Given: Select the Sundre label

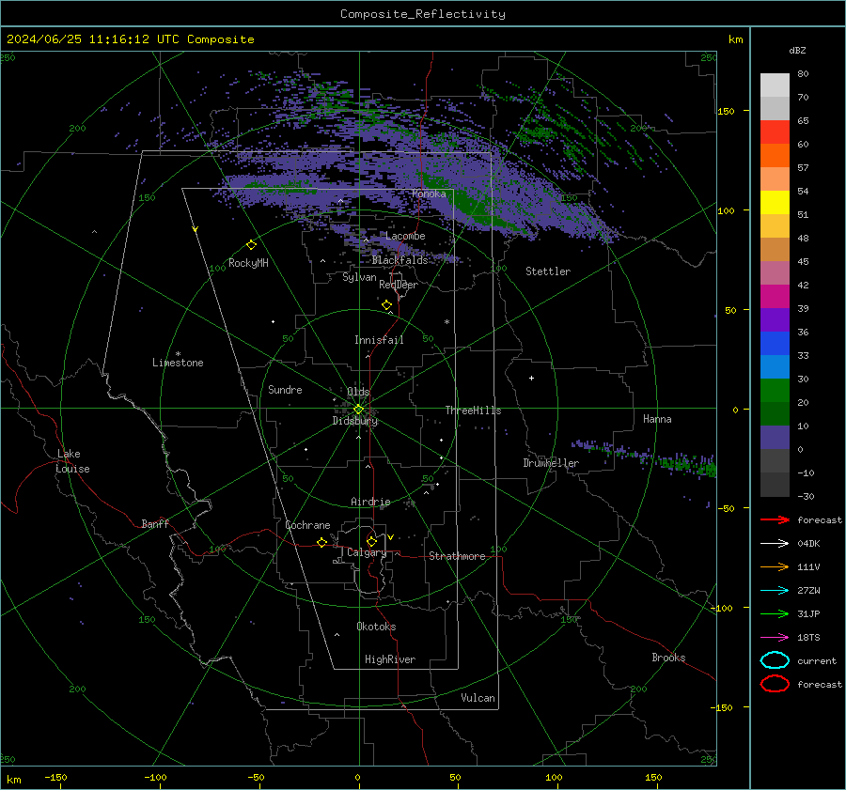Looking at the screenshot, I should coord(285,389).
